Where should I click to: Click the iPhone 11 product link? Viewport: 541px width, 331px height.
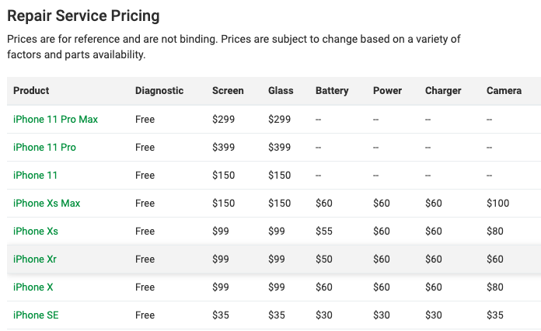pyautogui.click(x=35, y=175)
